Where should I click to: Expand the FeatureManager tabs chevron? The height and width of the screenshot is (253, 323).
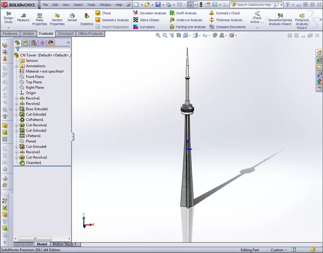coord(68,42)
